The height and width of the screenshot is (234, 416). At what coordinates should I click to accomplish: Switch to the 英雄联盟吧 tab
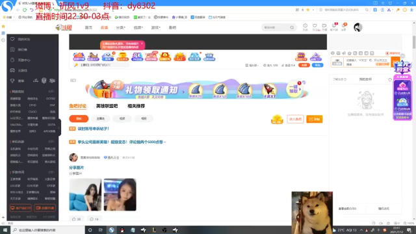(x=107, y=106)
